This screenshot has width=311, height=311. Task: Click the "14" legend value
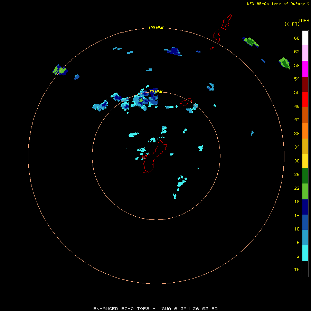297,215
